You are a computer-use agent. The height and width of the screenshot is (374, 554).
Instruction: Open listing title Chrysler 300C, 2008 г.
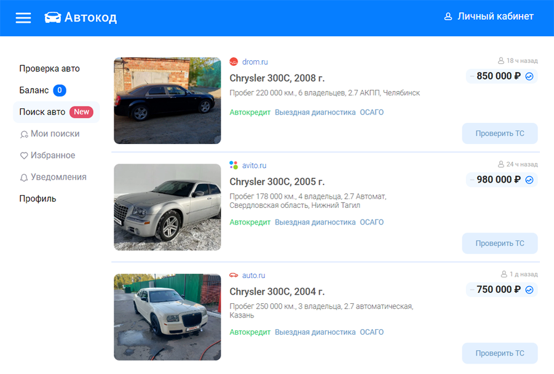point(277,78)
